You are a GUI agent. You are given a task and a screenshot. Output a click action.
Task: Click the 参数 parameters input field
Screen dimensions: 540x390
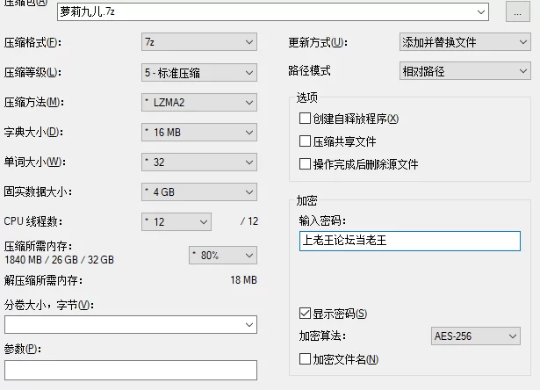tap(131, 371)
